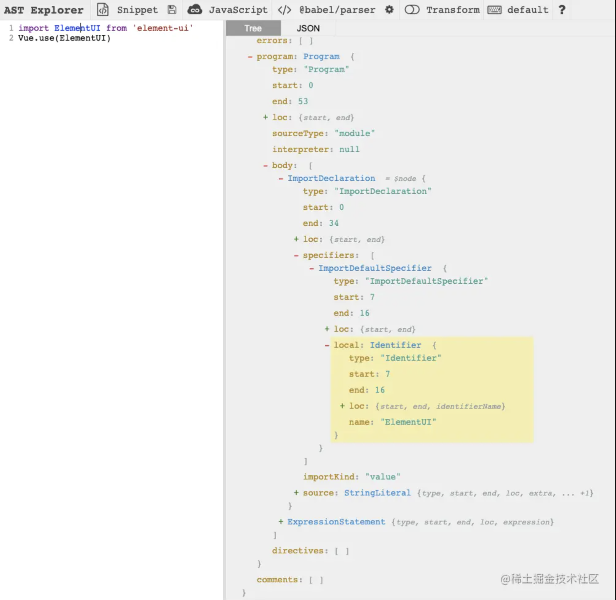
Task: Click the end: 53 row
Action: coord(290,101)
